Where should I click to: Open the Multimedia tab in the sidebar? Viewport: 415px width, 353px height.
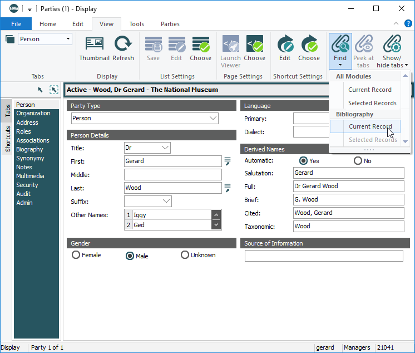pyautogui.click(x=30, y=176)
